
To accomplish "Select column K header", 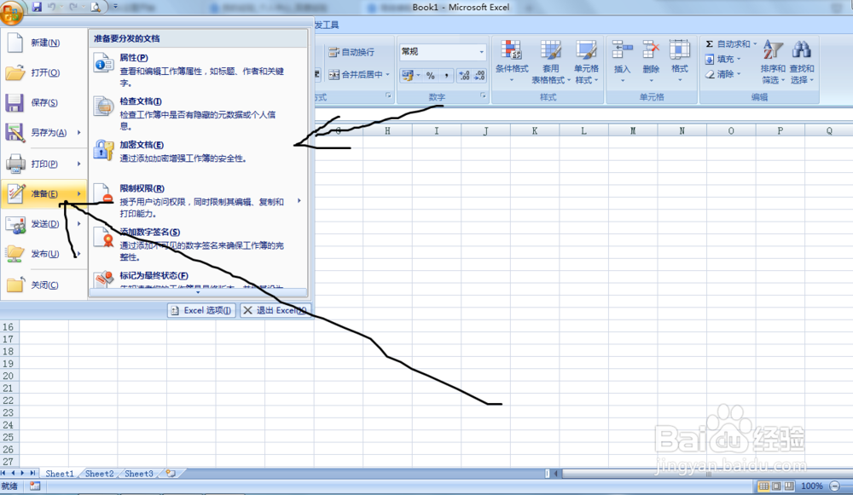I will [535, 130].
